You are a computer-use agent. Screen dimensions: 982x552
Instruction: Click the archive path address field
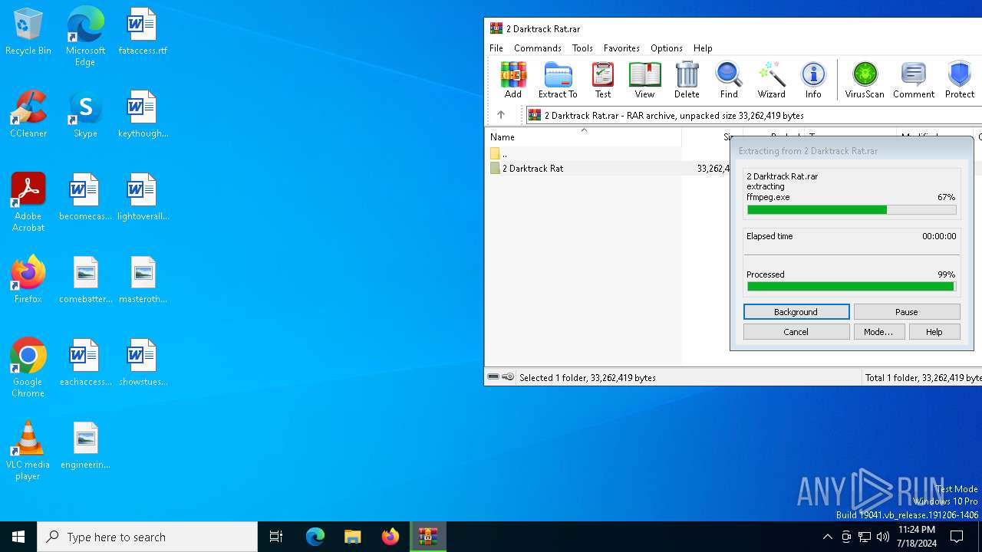(x=753, y=115)
